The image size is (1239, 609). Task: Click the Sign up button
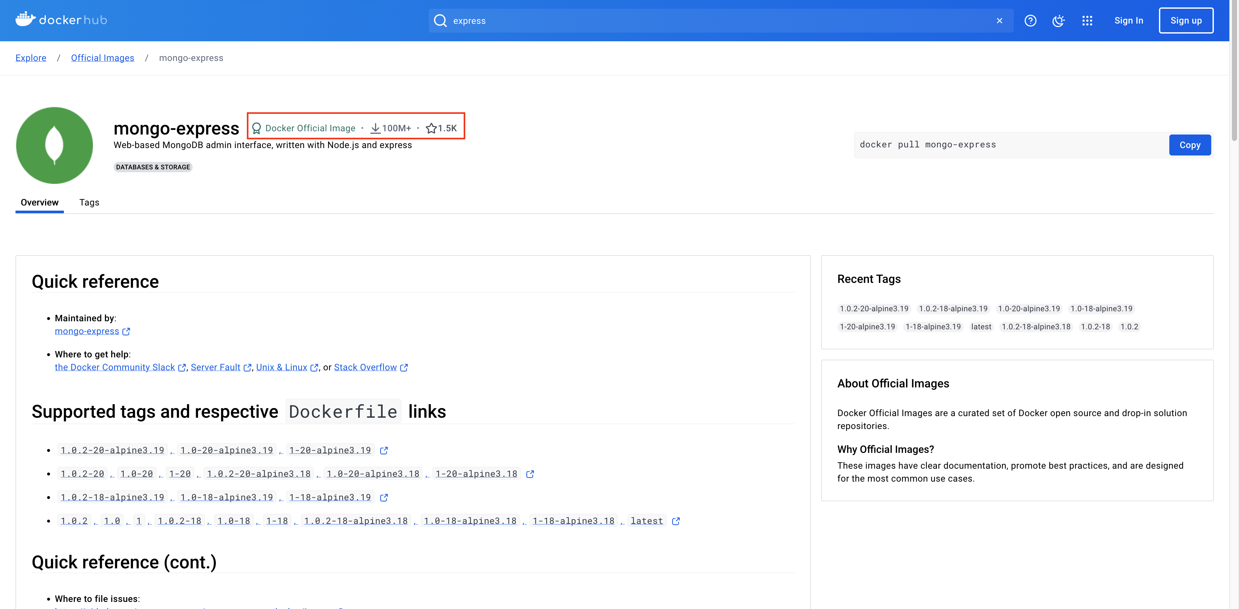click(x=1186, y=21)
